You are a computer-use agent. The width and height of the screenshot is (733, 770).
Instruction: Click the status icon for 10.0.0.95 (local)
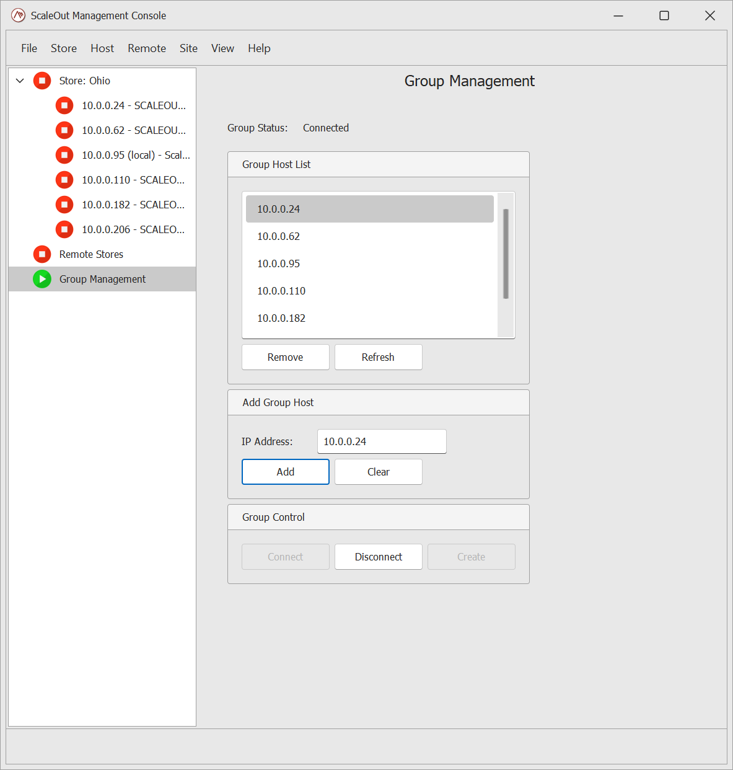64,155
